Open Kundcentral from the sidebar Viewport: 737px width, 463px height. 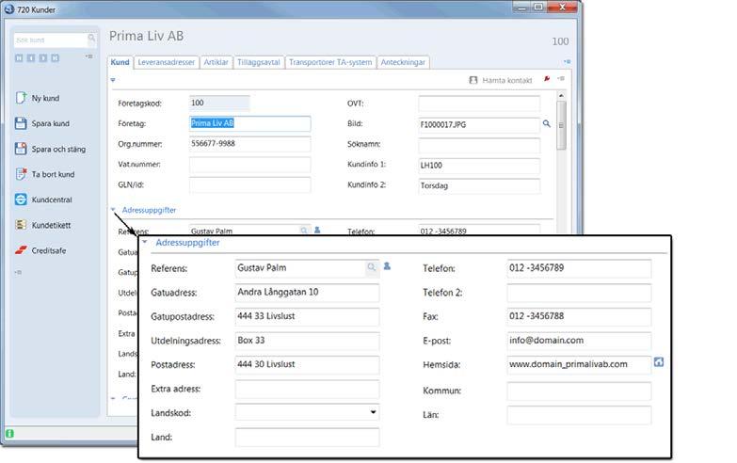point(43,200)
